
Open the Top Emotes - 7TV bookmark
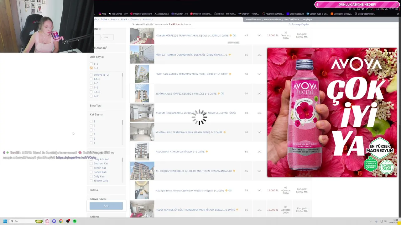(x=118, y=14)
